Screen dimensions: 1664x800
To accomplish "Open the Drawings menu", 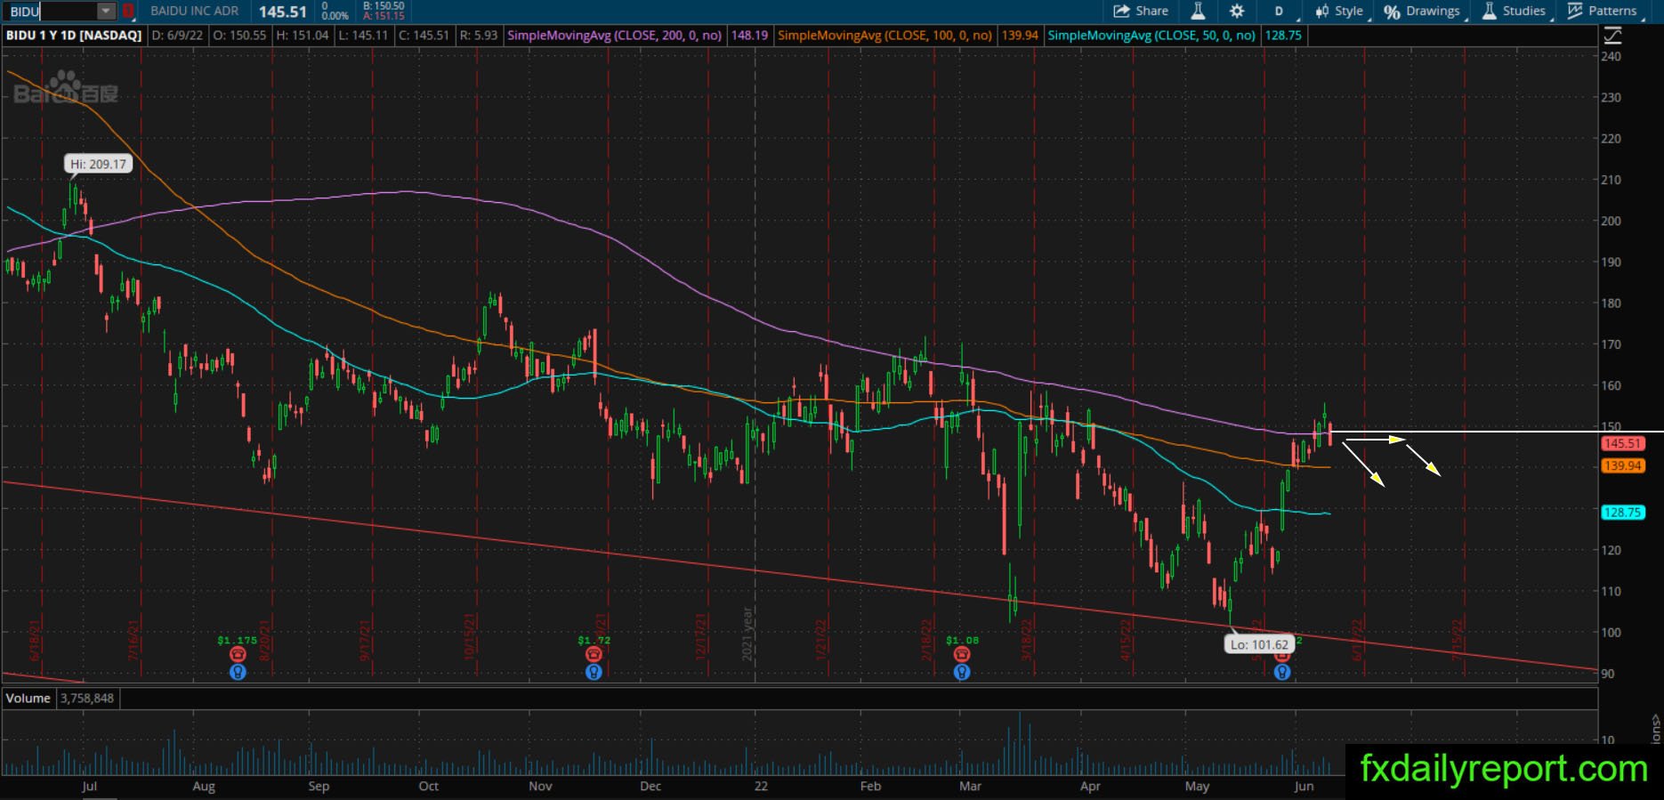I will click(x=1422, y=11).
